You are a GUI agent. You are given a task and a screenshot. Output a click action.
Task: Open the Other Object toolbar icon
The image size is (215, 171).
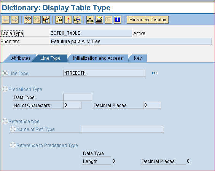click(46, 20)
